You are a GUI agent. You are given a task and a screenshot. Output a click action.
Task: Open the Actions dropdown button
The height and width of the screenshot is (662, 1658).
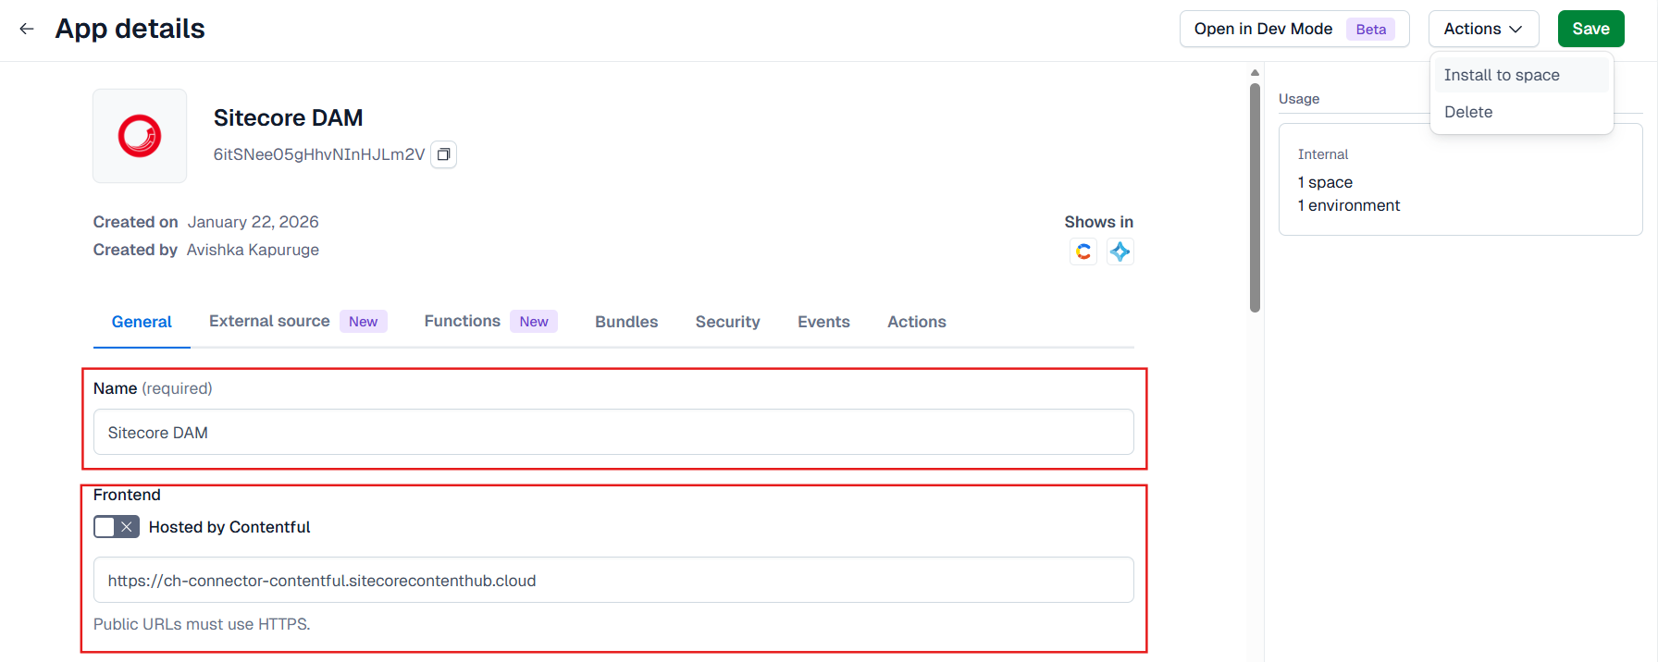pos(1483,29)
